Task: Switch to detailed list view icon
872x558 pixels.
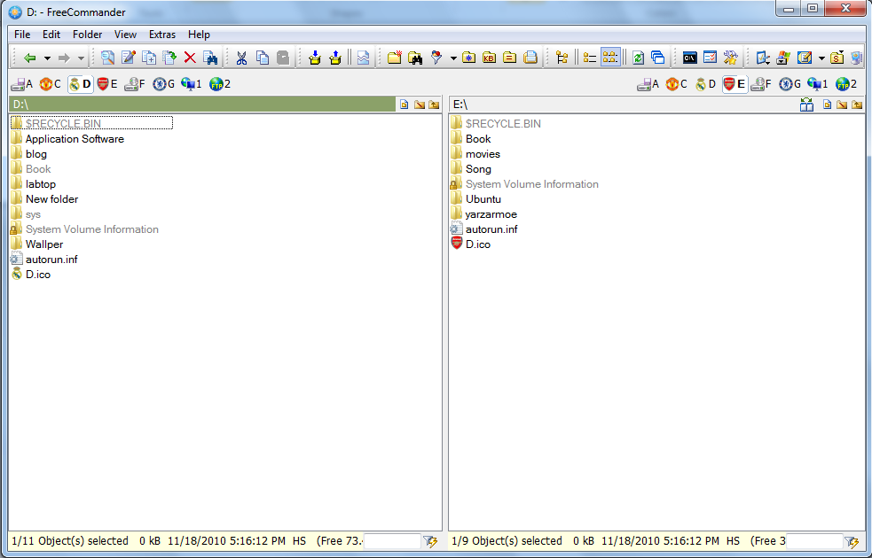Action: click(590, 58)
